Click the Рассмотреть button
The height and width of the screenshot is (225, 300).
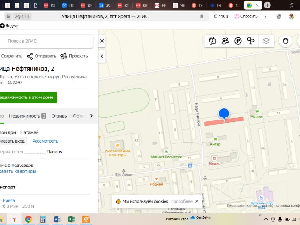click(x=45, y=141)
